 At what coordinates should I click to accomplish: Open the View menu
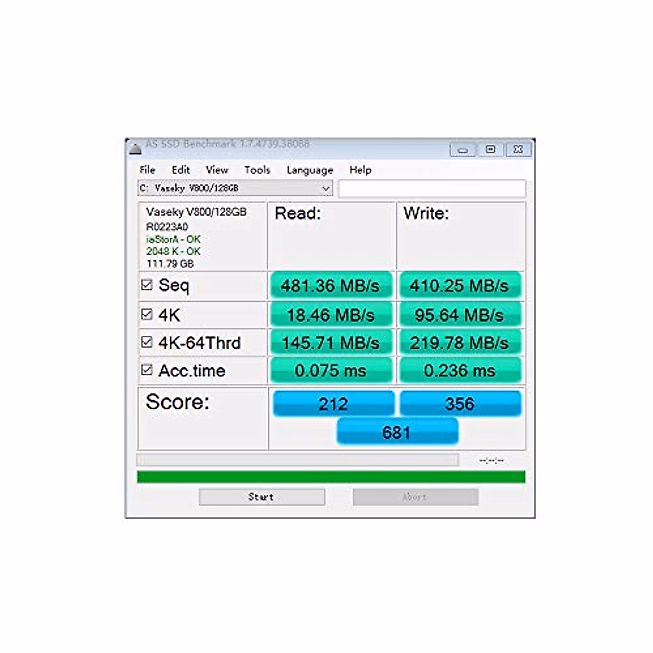click(217, 170)
